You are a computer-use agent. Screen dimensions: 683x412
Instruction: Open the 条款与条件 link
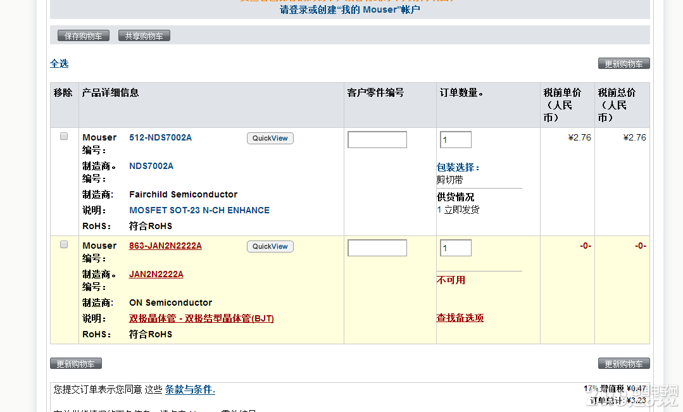[190, 389]
